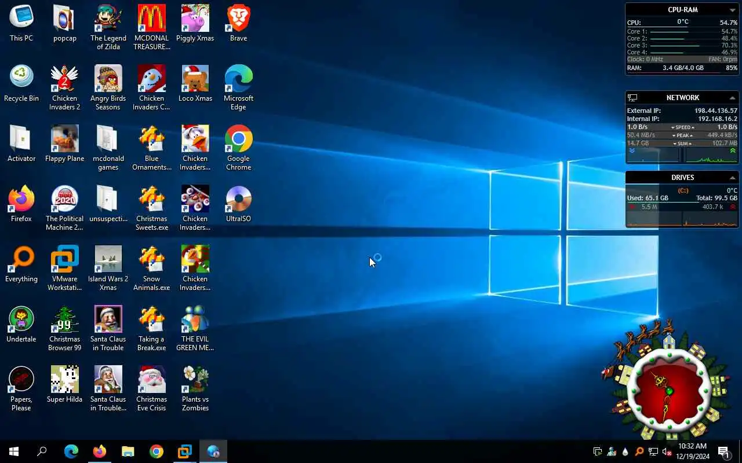Screen dimensions: 742x463
Task: Open taskbar Search magnifier
Action: point(42,451)
